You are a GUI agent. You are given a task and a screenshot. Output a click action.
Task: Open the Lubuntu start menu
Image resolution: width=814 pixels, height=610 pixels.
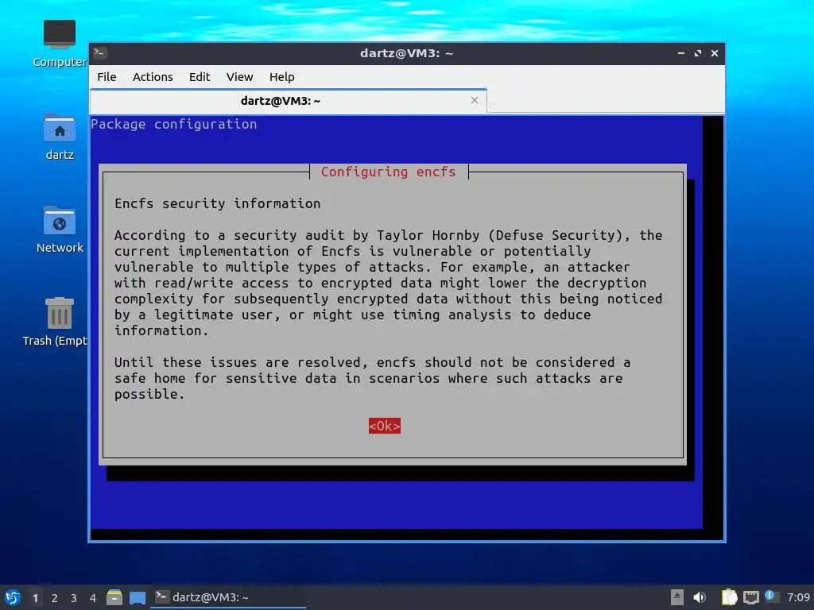[13, 597]
